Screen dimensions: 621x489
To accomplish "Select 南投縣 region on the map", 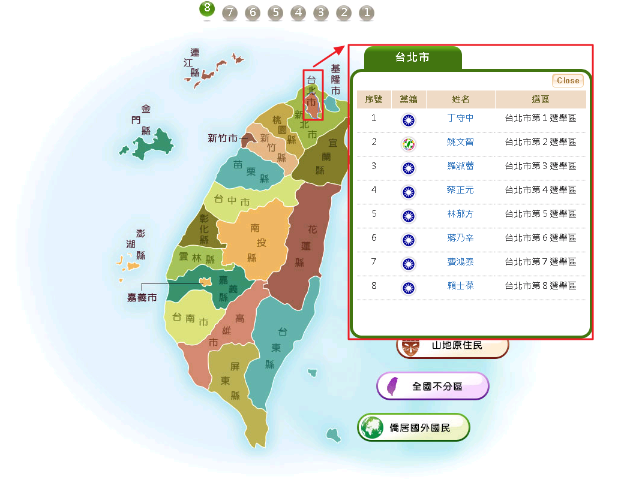I will click(255, 243).
